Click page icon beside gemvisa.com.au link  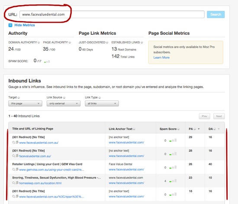coord(17,169)
